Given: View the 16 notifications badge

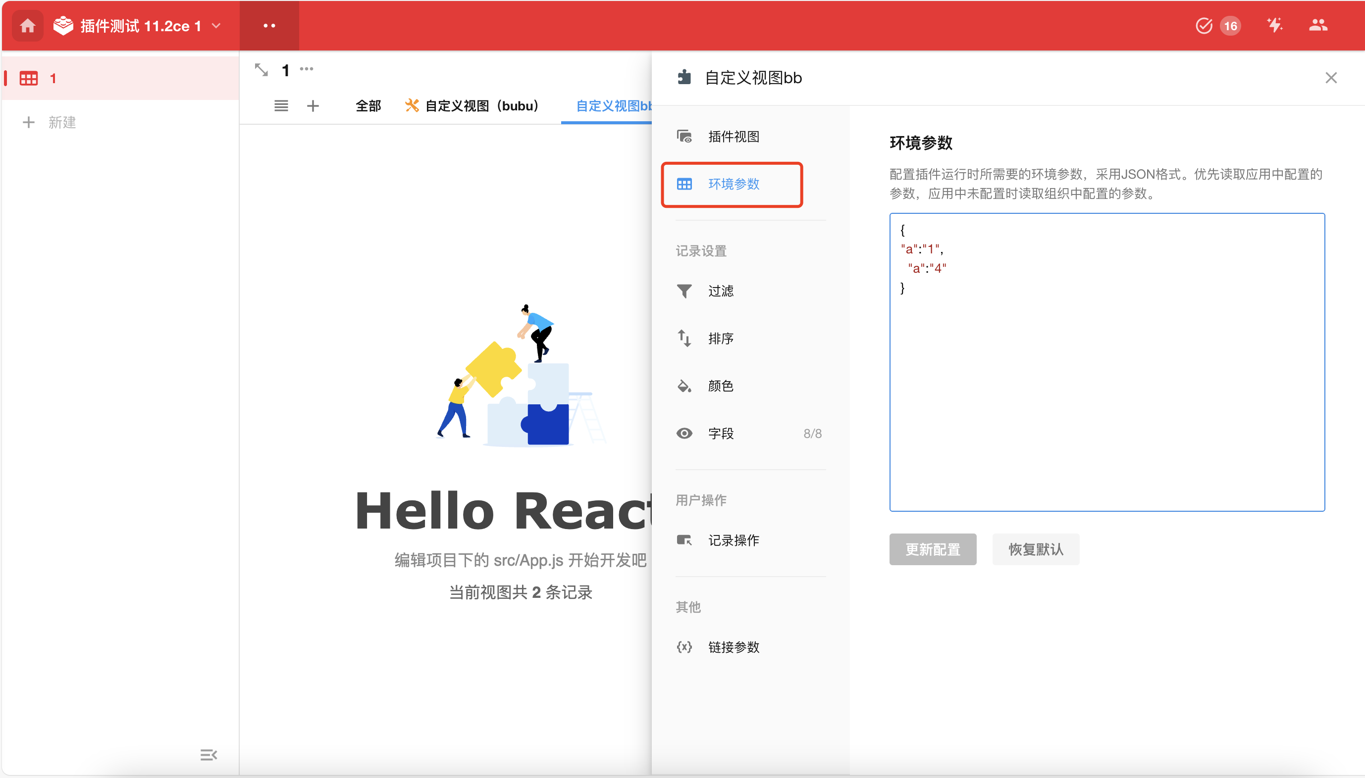Looking at the screenshot, I should click(1230, 26).
